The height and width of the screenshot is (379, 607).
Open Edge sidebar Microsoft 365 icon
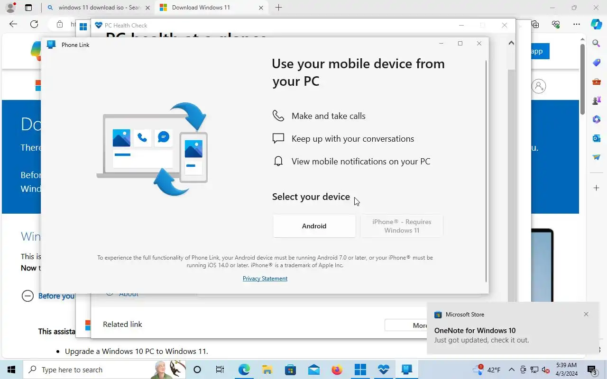[597, 119]
